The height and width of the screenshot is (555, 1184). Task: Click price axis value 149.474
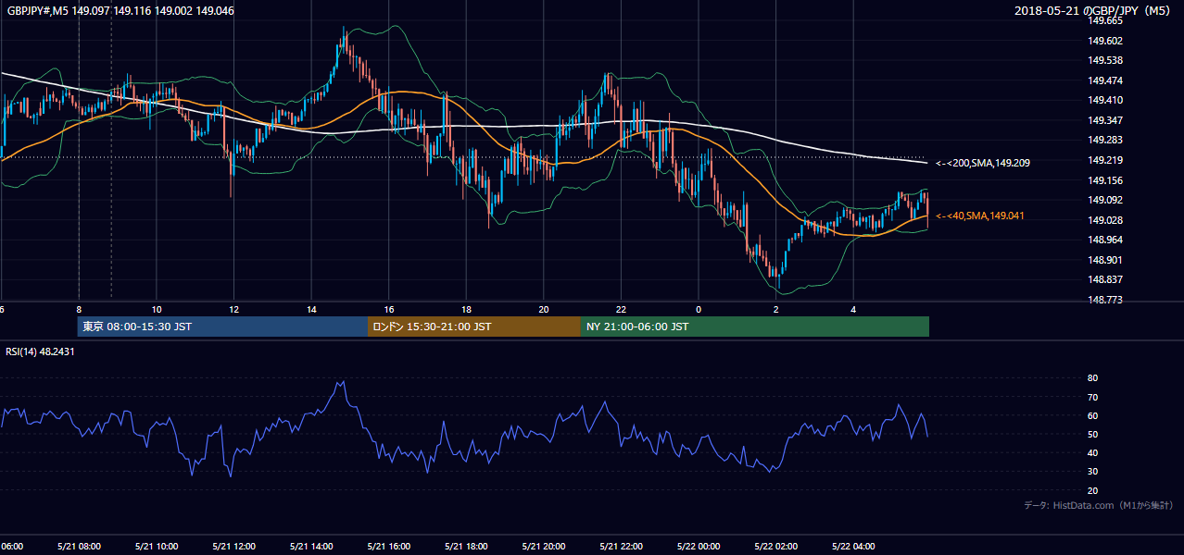pos(1105,80)
